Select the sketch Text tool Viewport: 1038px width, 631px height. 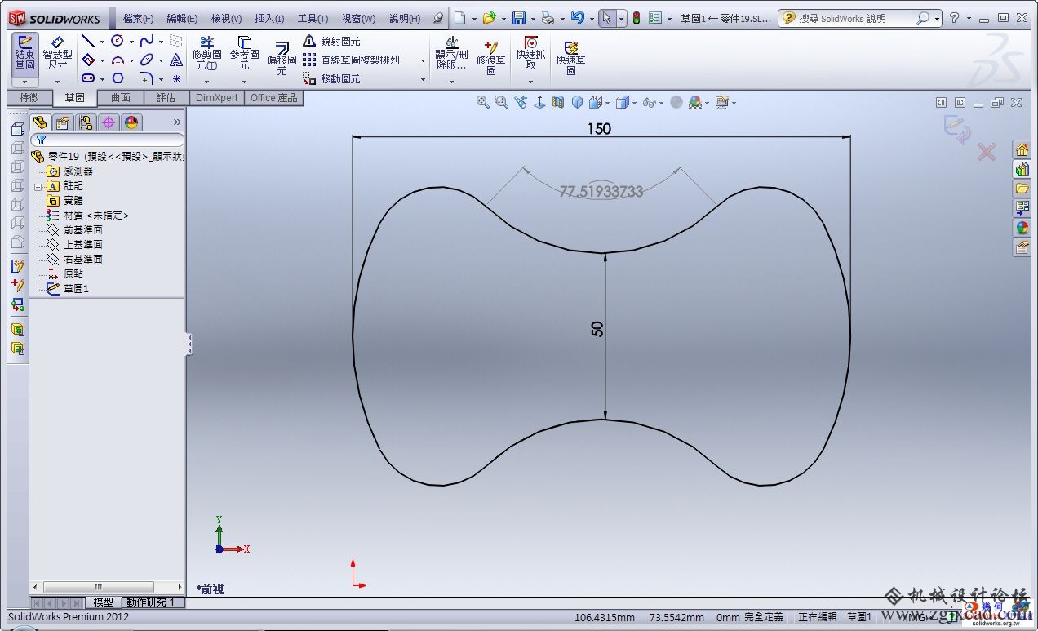(x=176, y=60)
